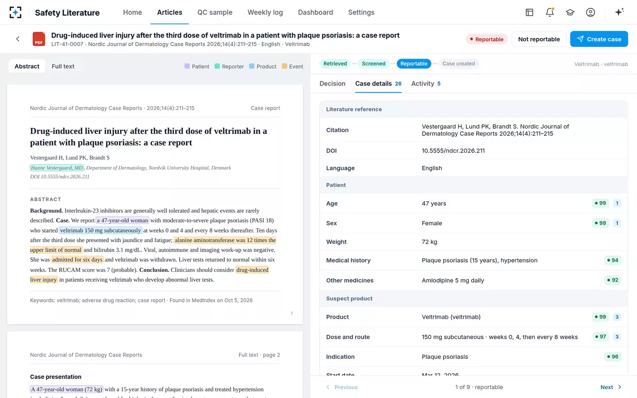Mark article as Reportable
This screenshot has width=637, height=398.
(487, 39)
